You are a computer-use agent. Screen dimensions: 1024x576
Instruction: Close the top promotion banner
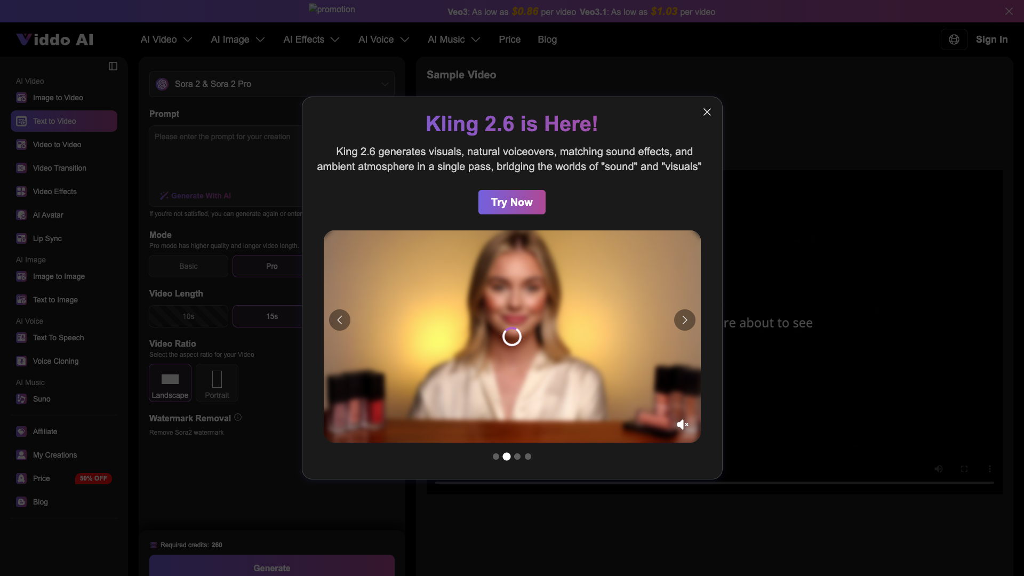pos(1009,11)
